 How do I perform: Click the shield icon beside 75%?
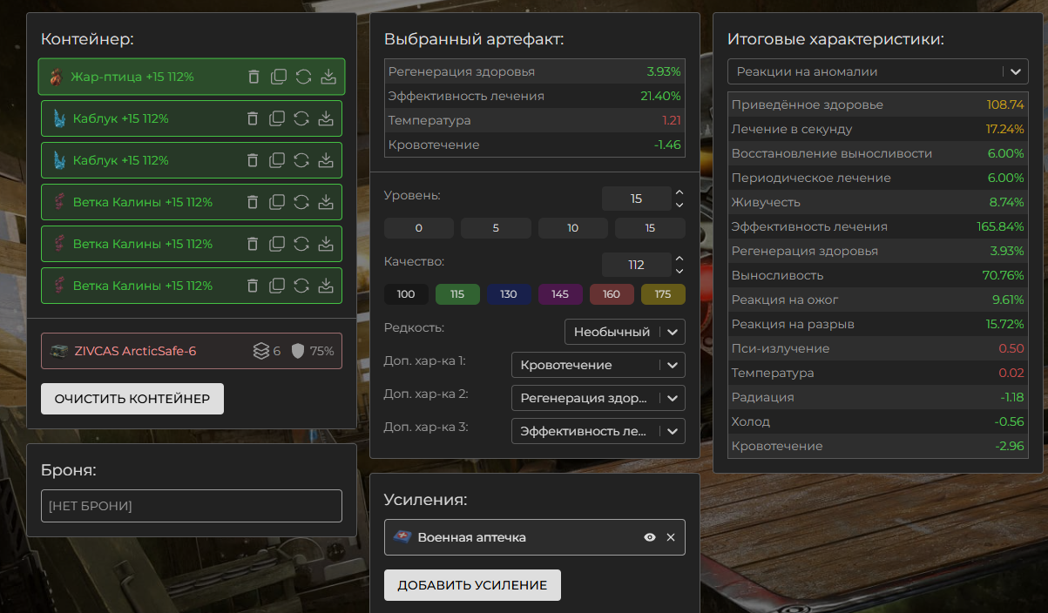[298, 351]
